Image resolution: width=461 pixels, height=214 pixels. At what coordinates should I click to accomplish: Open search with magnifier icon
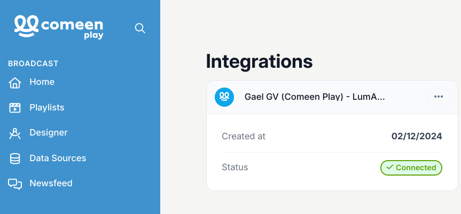tap(140, 28)
